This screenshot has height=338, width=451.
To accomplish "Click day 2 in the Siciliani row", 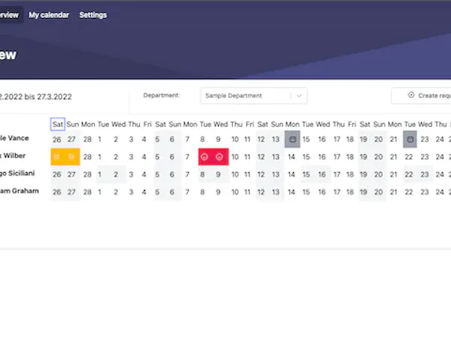I will click(x=116, y=174).
